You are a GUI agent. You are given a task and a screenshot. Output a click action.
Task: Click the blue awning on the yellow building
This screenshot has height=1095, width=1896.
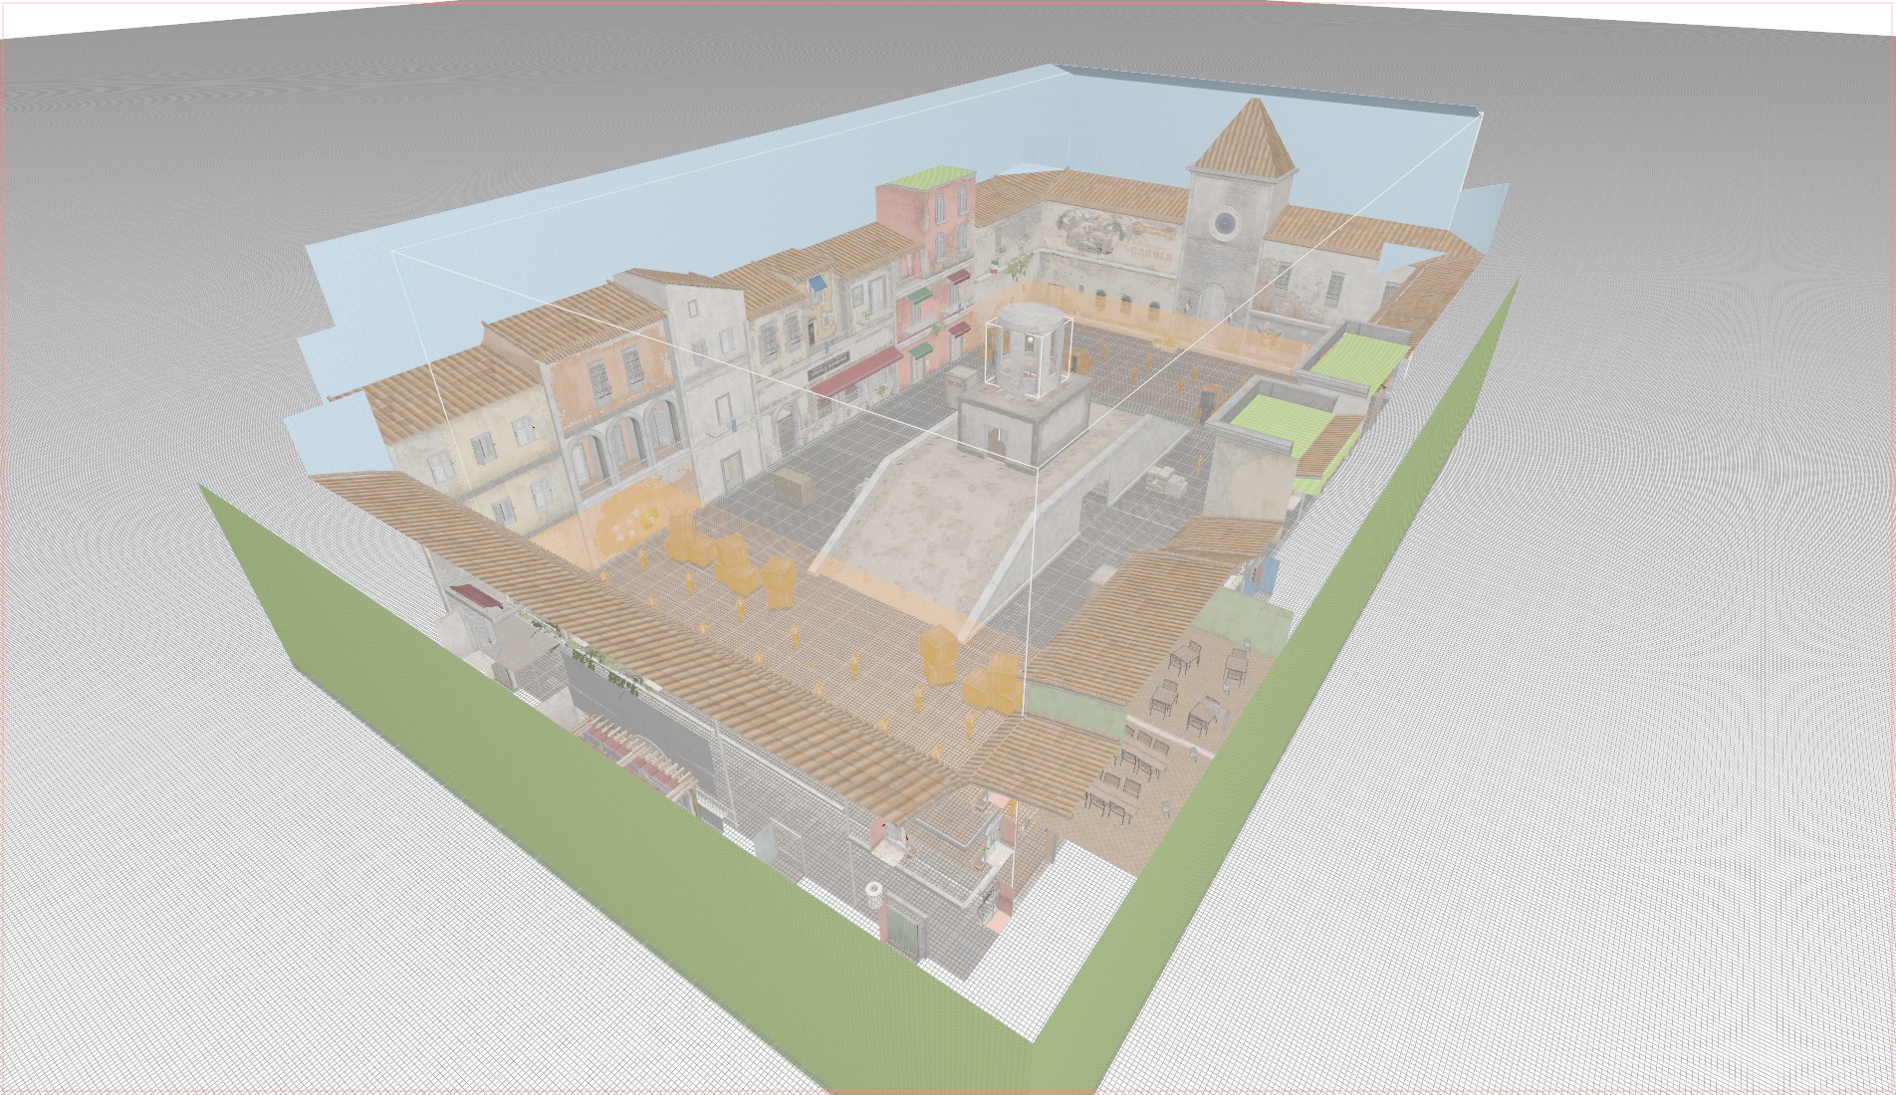click(x=817, y=283)
